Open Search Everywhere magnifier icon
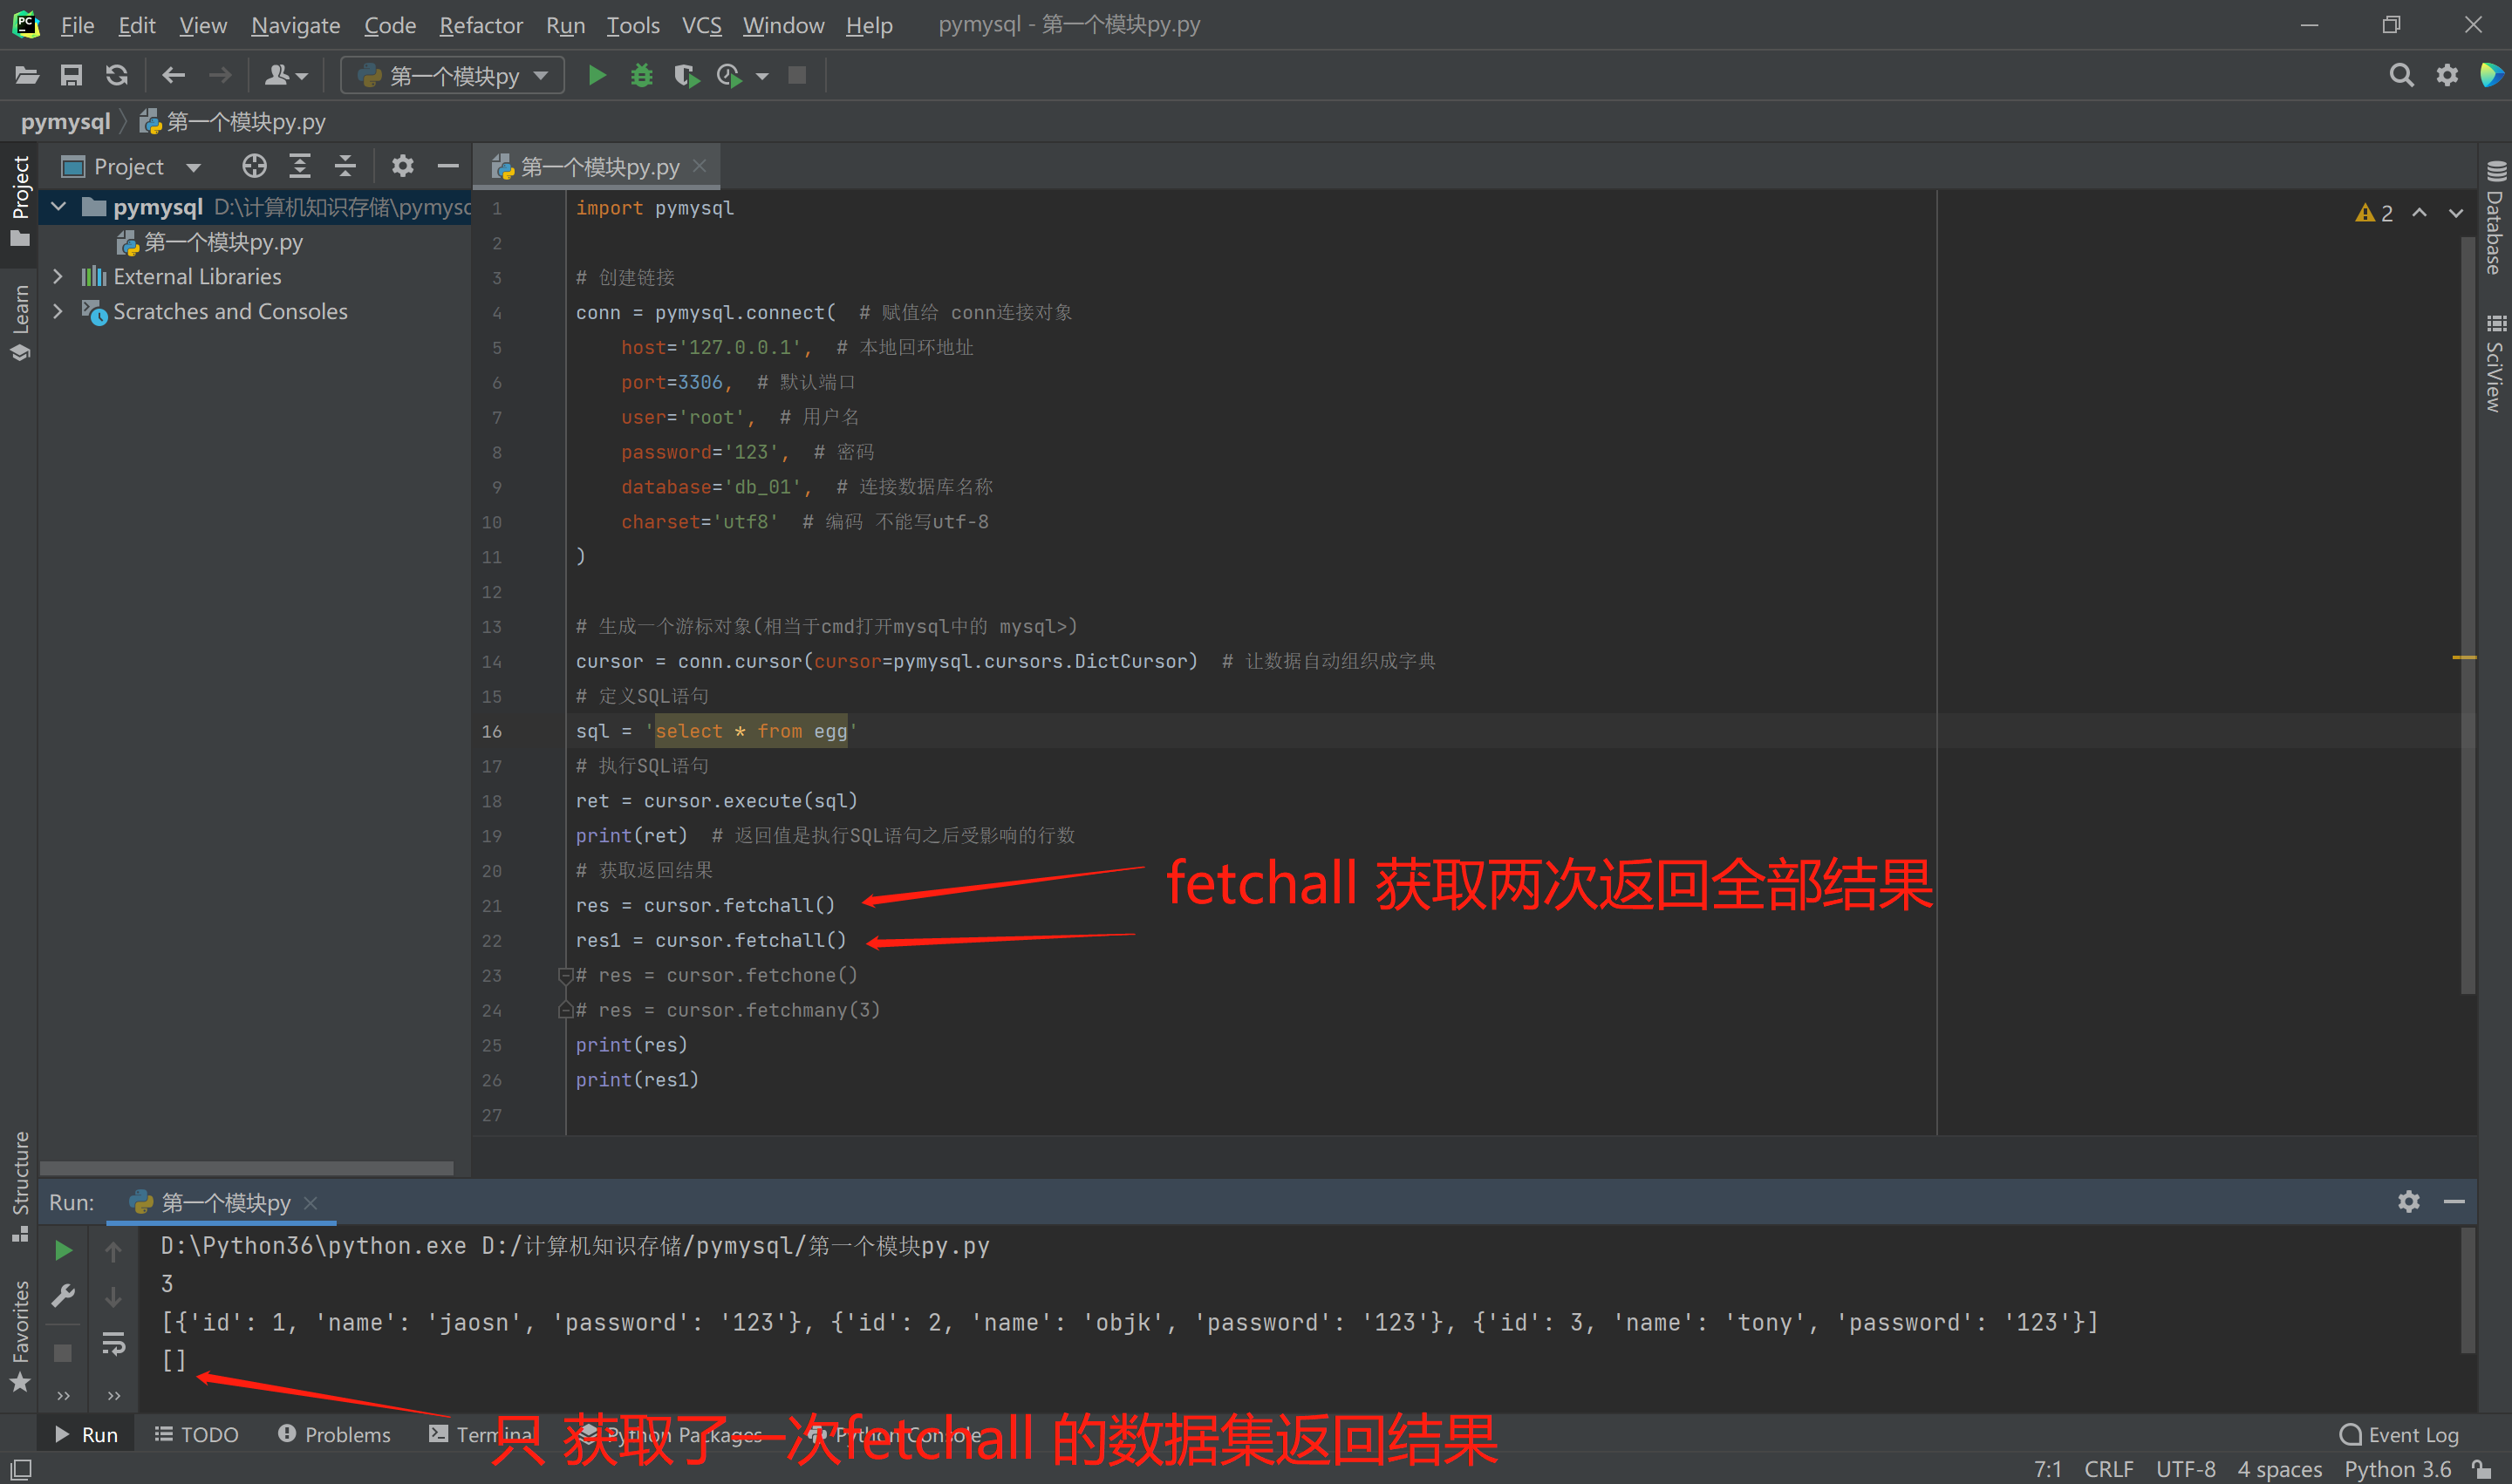Screen dimensions: 2512x1484 click(2401, 75)
